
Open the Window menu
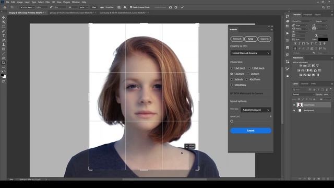[x=76, y=2]
